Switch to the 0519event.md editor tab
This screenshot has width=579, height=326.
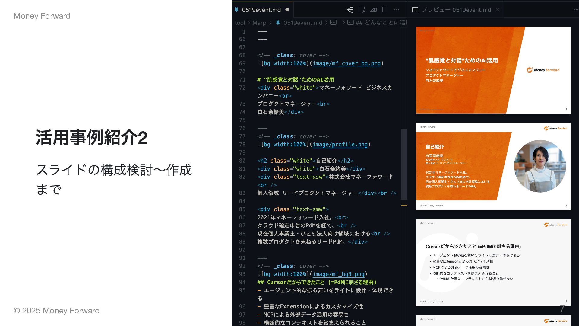click(261, 10)
